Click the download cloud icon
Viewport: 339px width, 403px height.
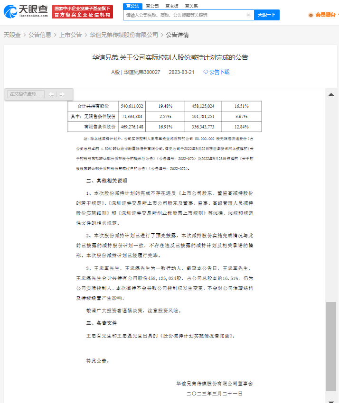[206, 72]
